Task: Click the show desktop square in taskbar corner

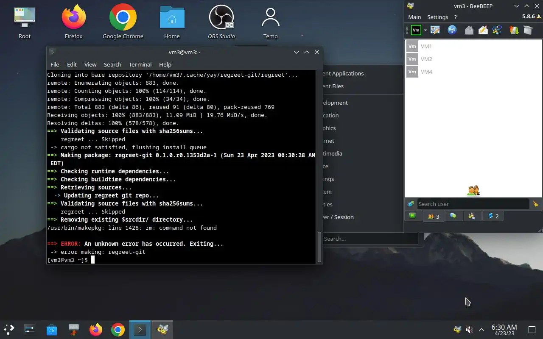Action: 532,329
